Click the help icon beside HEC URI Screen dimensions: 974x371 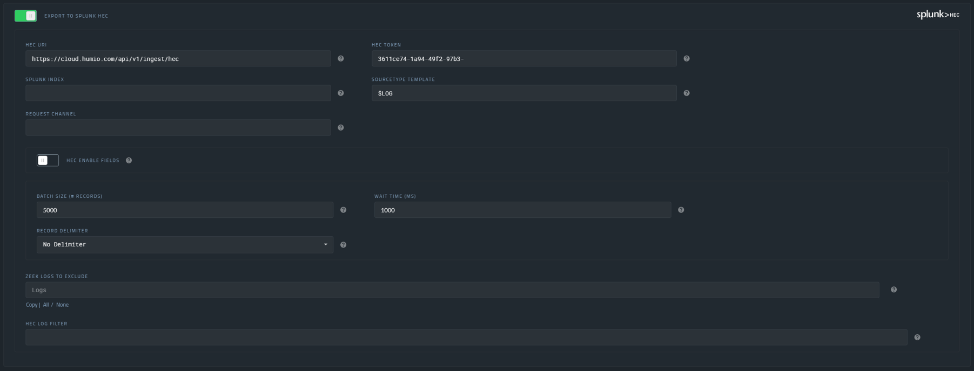[x=341, y=59]
